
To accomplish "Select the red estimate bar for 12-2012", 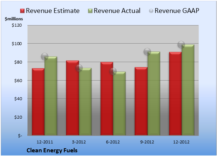I will click(175, 94).
